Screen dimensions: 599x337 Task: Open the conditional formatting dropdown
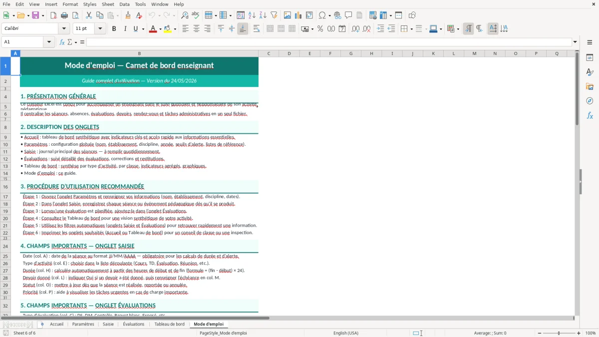click(x=458, y=29)
